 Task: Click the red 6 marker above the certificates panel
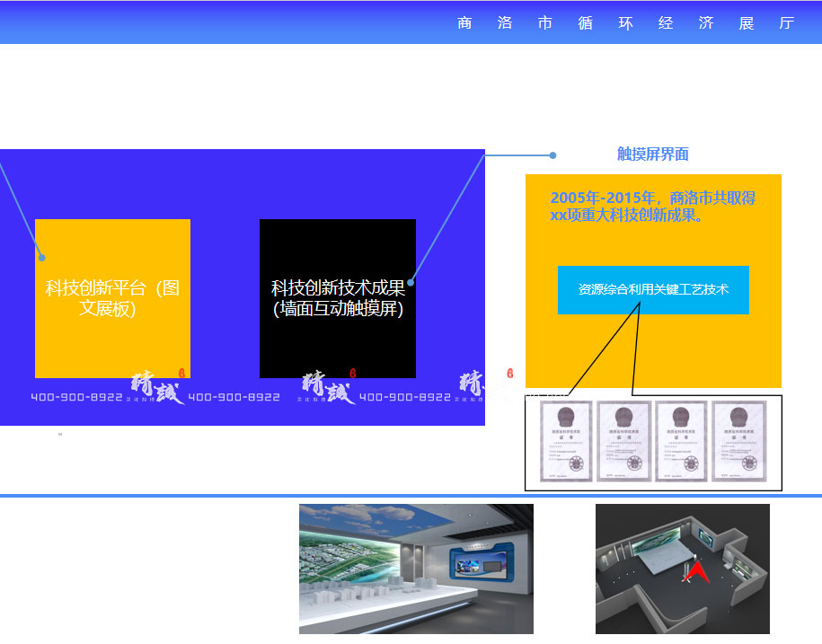[x=509, y=373]
